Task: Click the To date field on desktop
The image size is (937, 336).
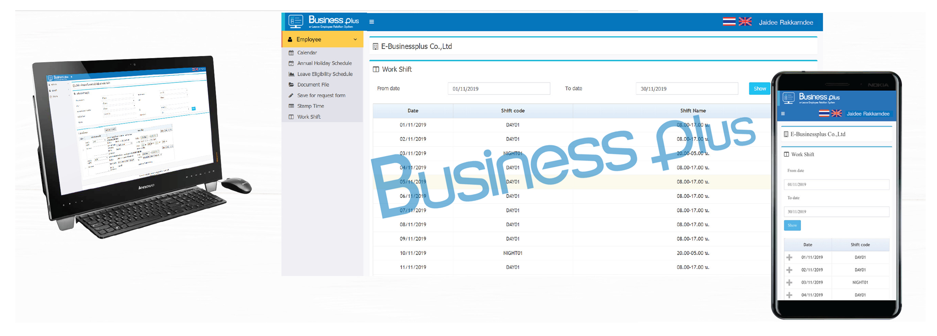Action: tap(686, 89)
